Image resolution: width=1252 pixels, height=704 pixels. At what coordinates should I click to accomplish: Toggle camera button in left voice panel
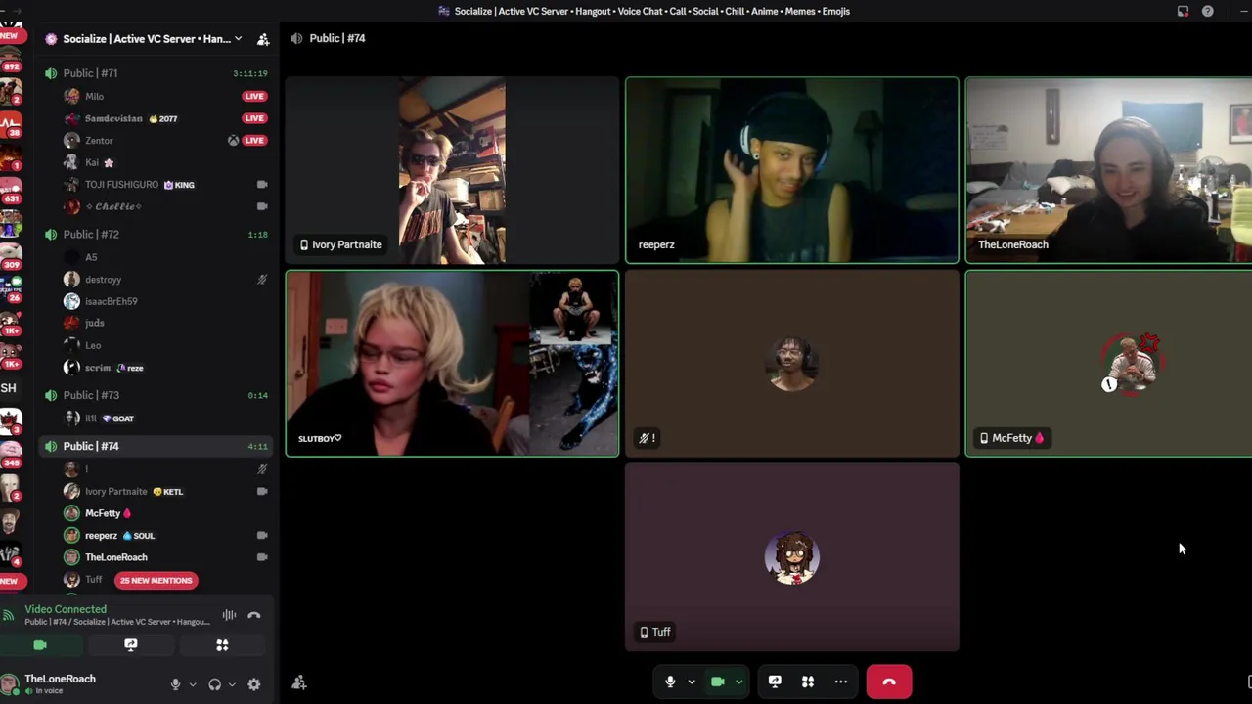(40, 645)
